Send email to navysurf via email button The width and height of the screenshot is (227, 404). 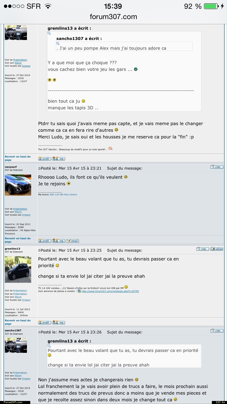[x=72, y=241]
